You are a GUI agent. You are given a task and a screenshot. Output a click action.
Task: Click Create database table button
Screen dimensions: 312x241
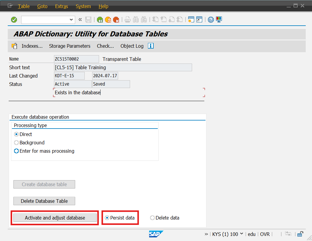[x=44, y=184]
